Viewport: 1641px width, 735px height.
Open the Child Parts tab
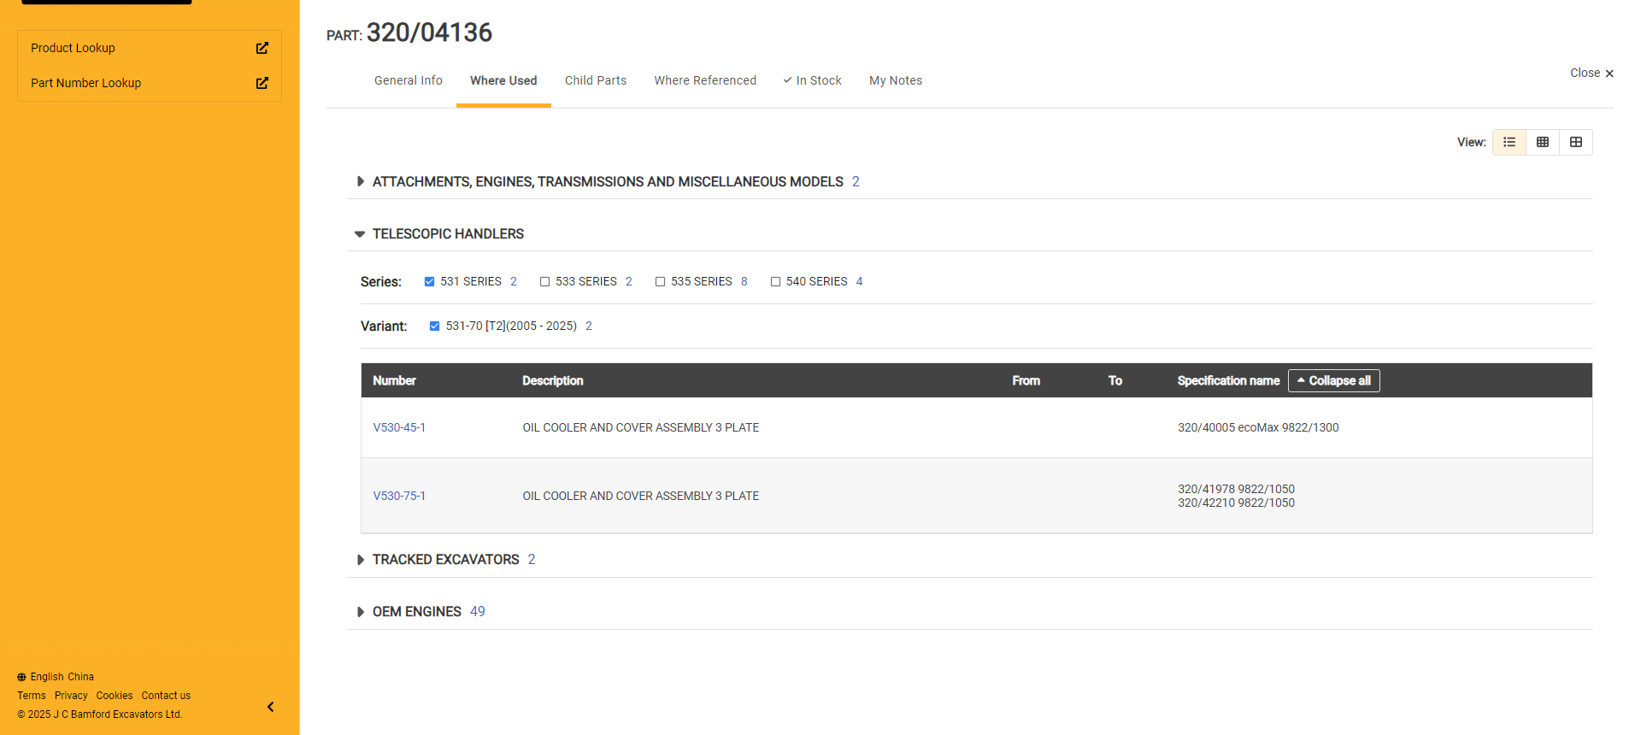point(596,80)
